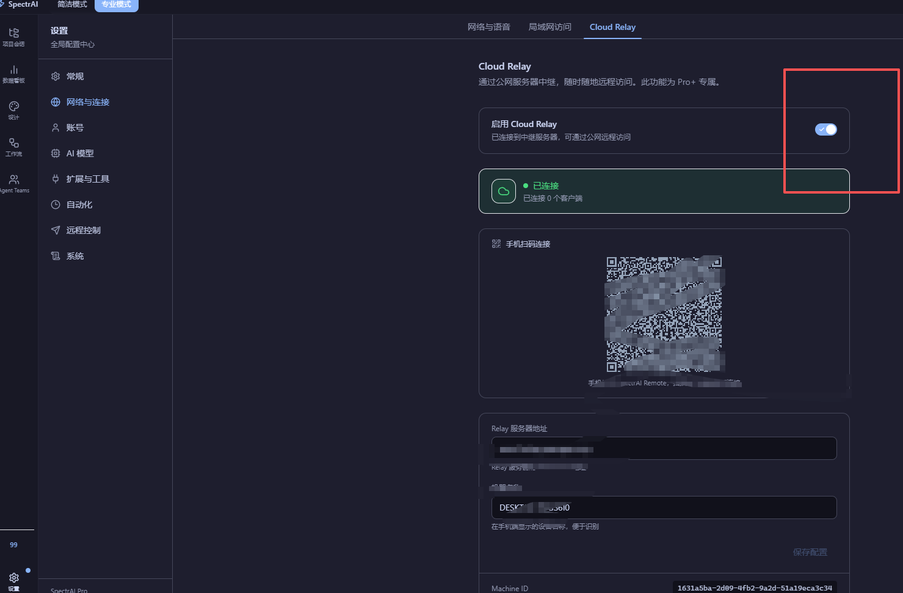The height and width of the screenshot is (593, 903).
Task: Open the Cloud Relay tab
Action: coord(612,27)
